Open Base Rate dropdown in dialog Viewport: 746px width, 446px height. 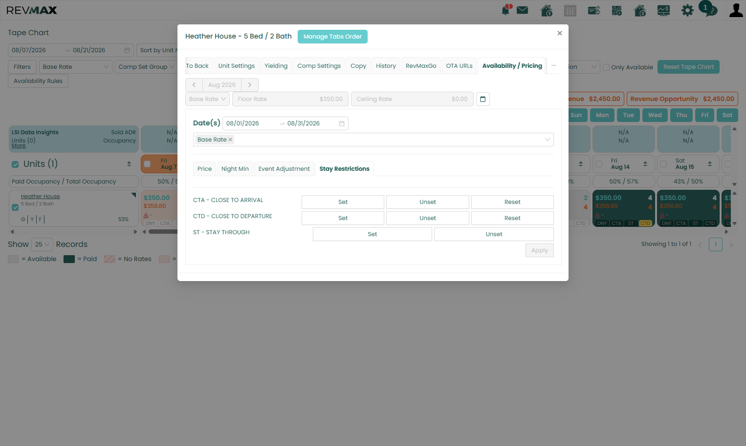point(208,99)
